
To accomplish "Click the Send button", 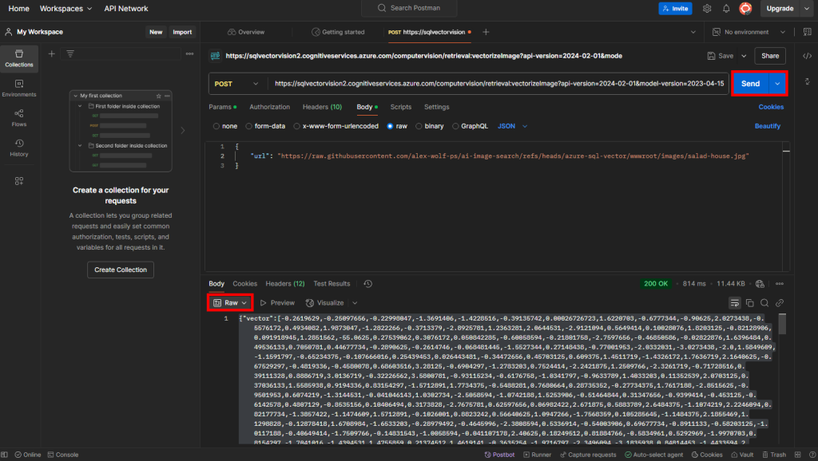I will click(x=750, y=84).
